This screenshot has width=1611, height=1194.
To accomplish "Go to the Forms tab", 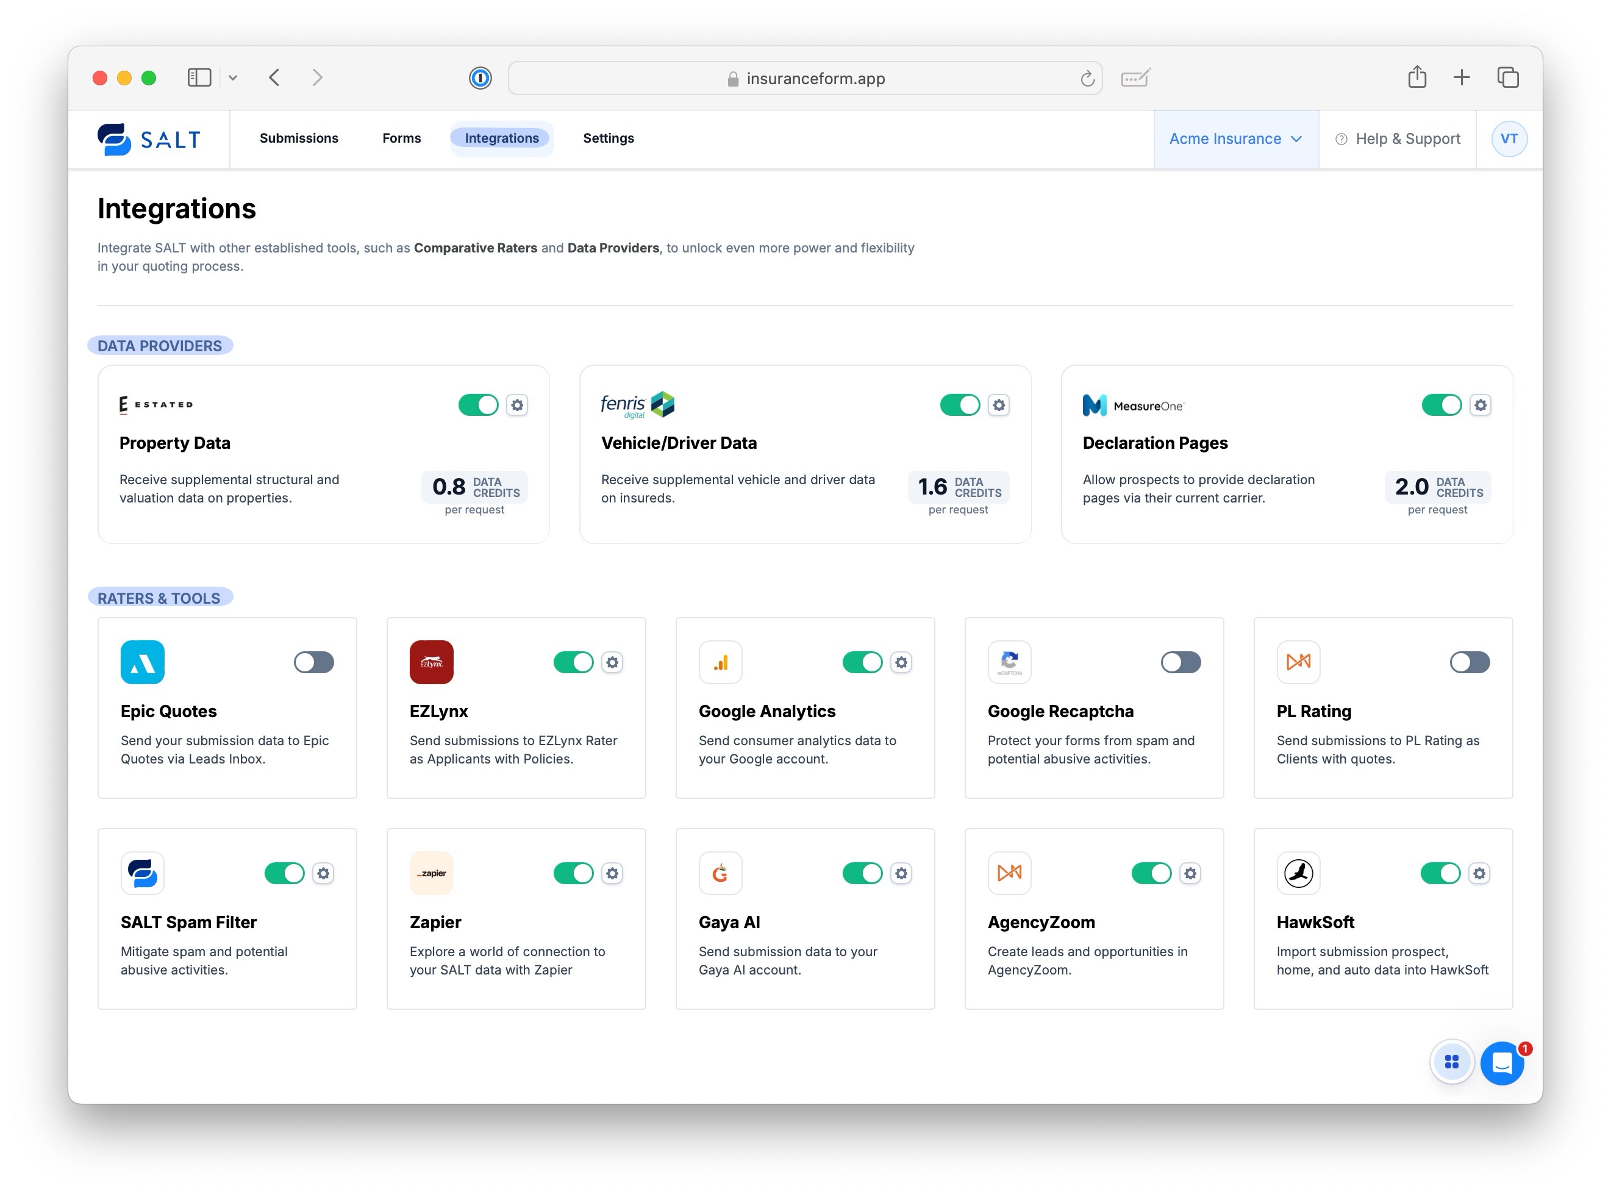I will (401, 138).
